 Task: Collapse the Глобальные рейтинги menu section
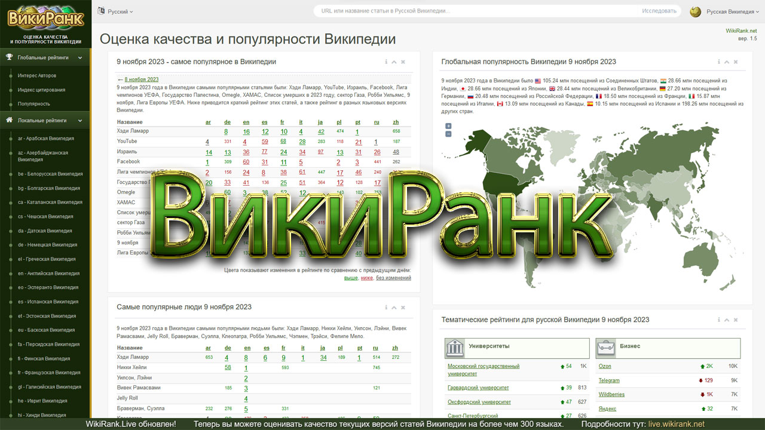[45, 57]
